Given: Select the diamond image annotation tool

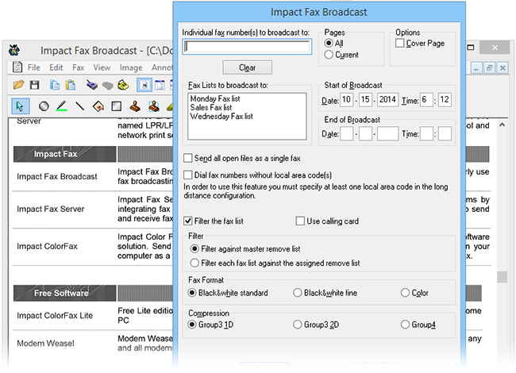Looking at the screenshot, I should click(98, 106).
